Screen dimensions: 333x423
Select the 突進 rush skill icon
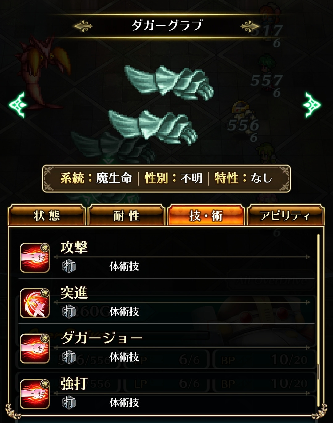click(x=35, y=303)
